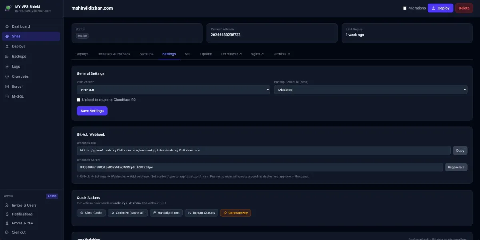Viewport: 480px width, 240px height.
Task: Click the trash icon on Clear Cache
Action: 82,213
